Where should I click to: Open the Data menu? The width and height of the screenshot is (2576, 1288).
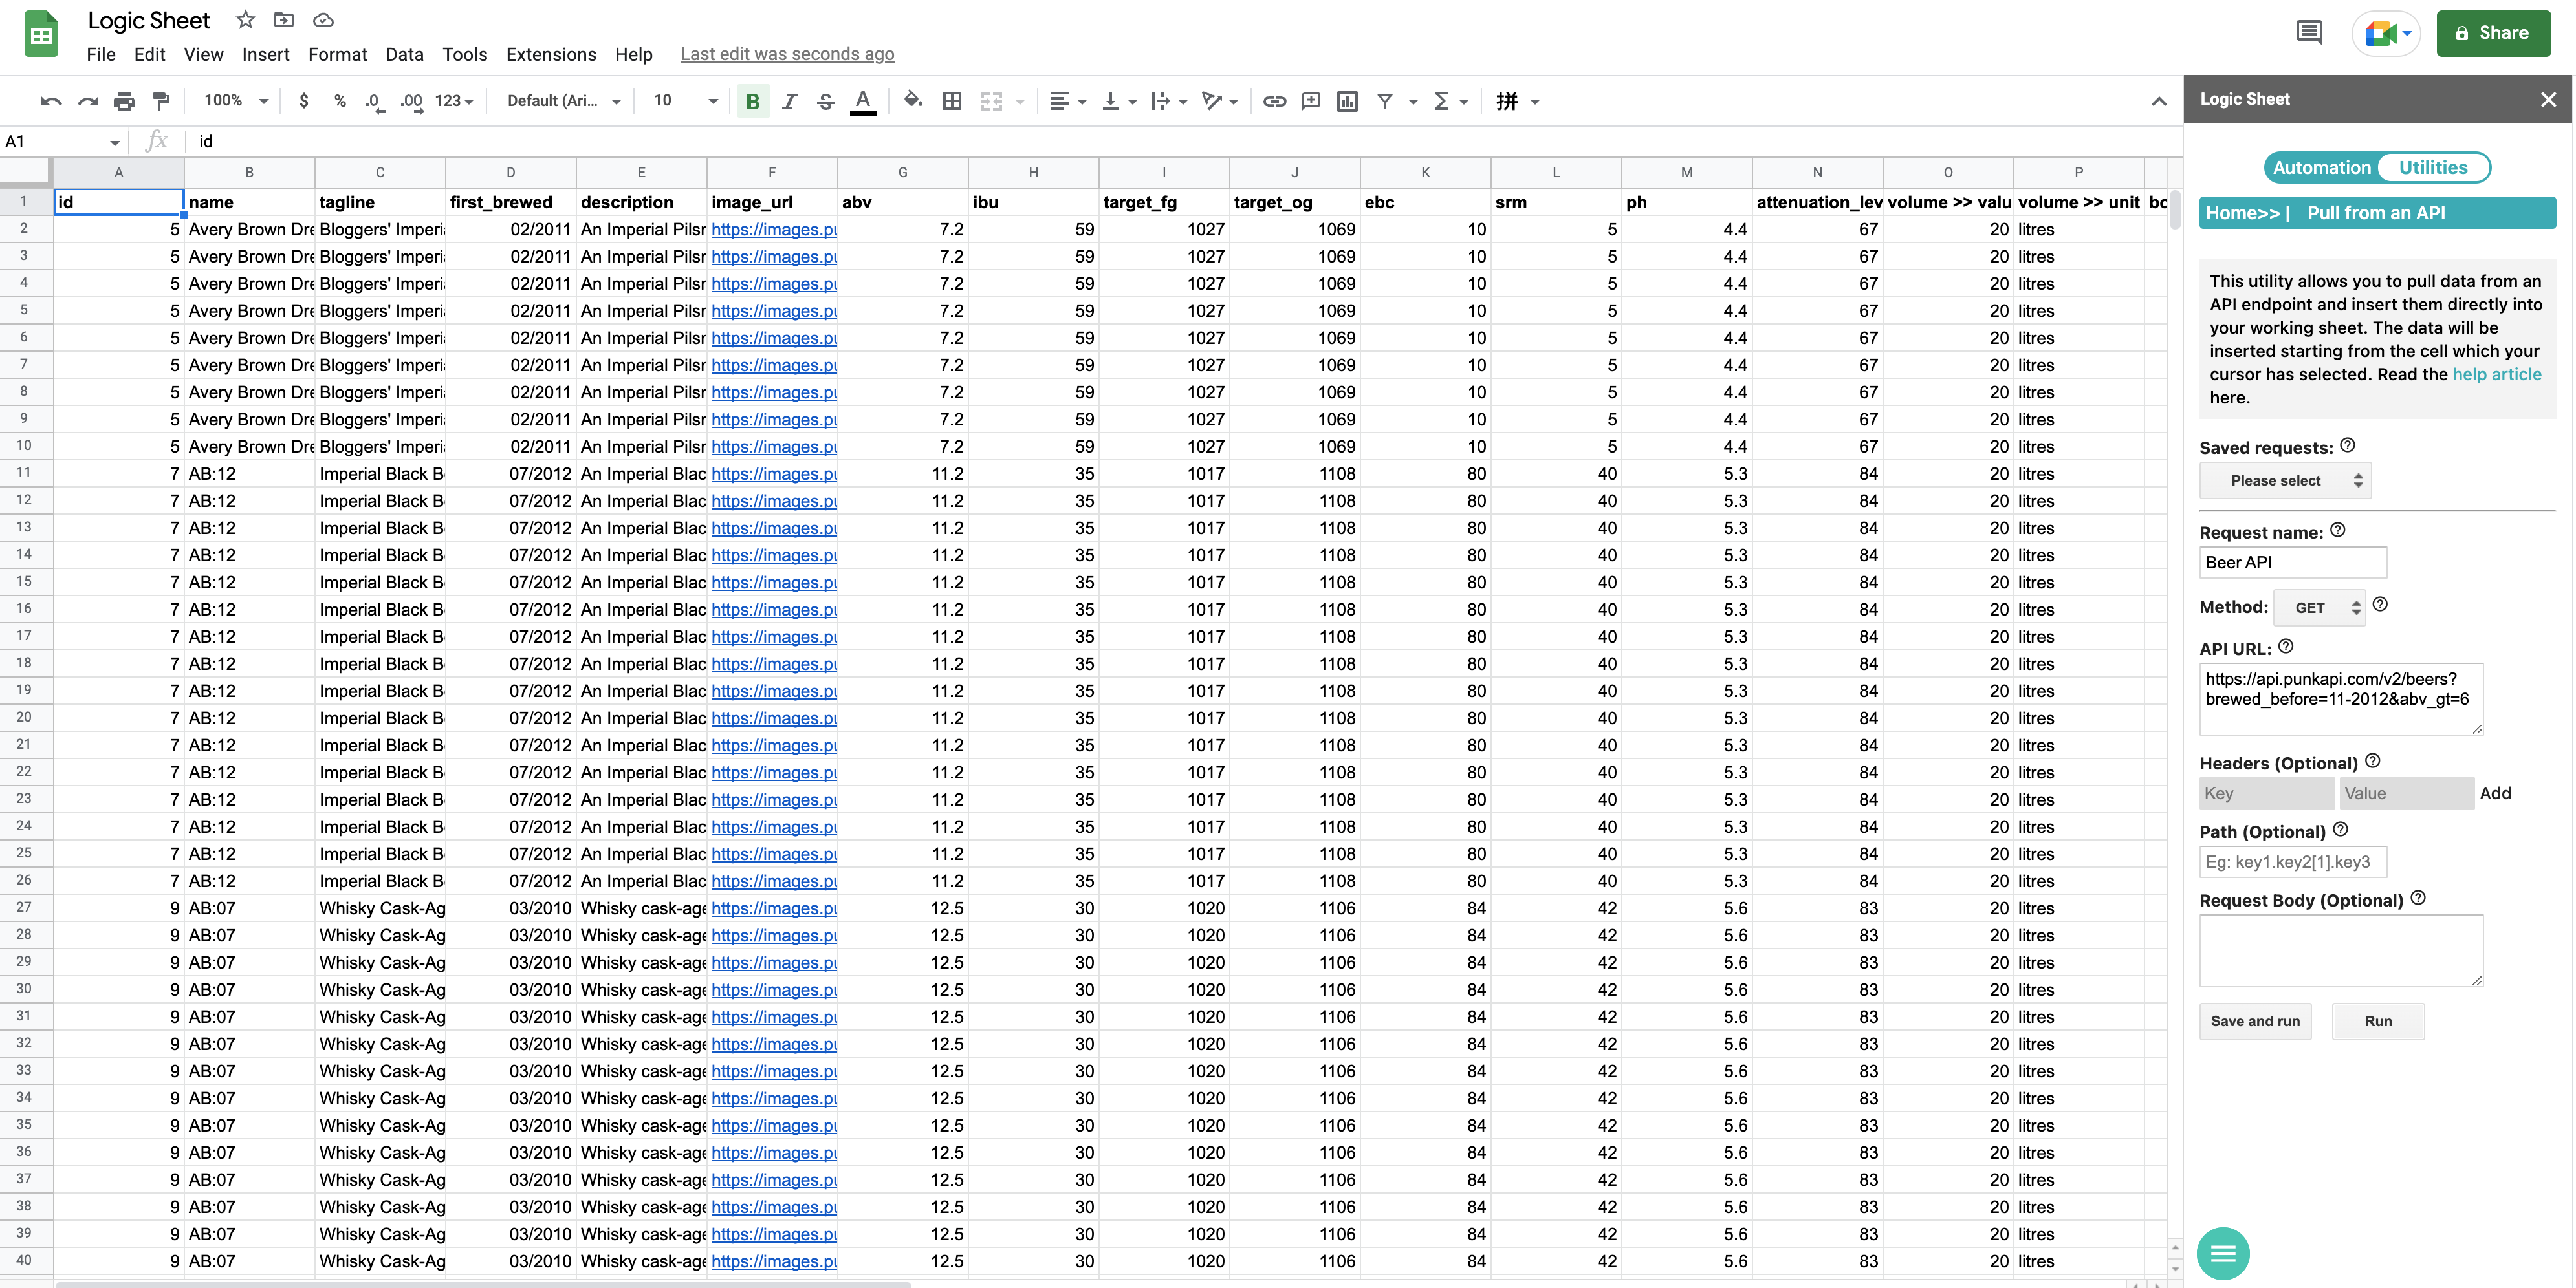pyautogui.click(x=404, y=54)
